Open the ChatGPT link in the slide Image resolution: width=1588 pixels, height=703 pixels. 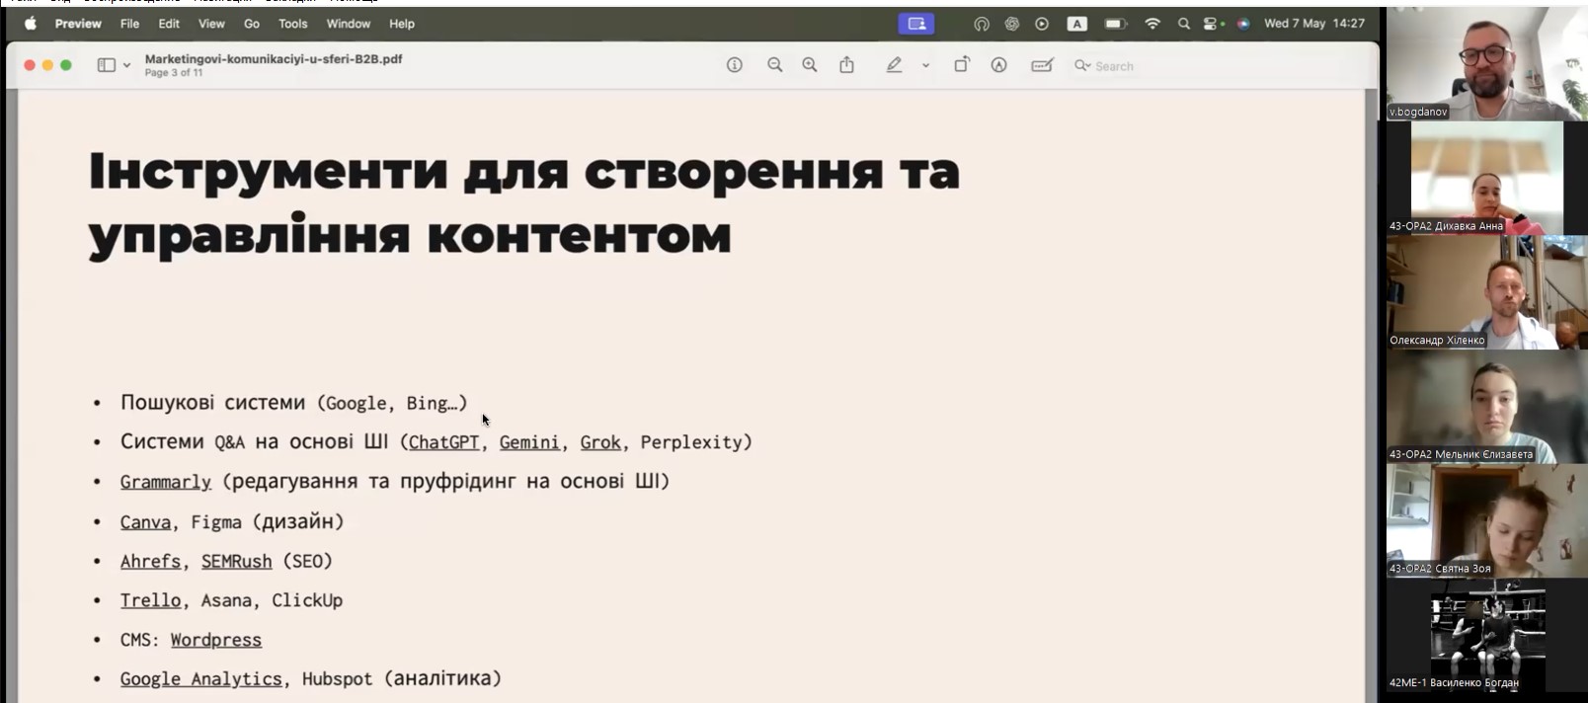coord(443,442)
